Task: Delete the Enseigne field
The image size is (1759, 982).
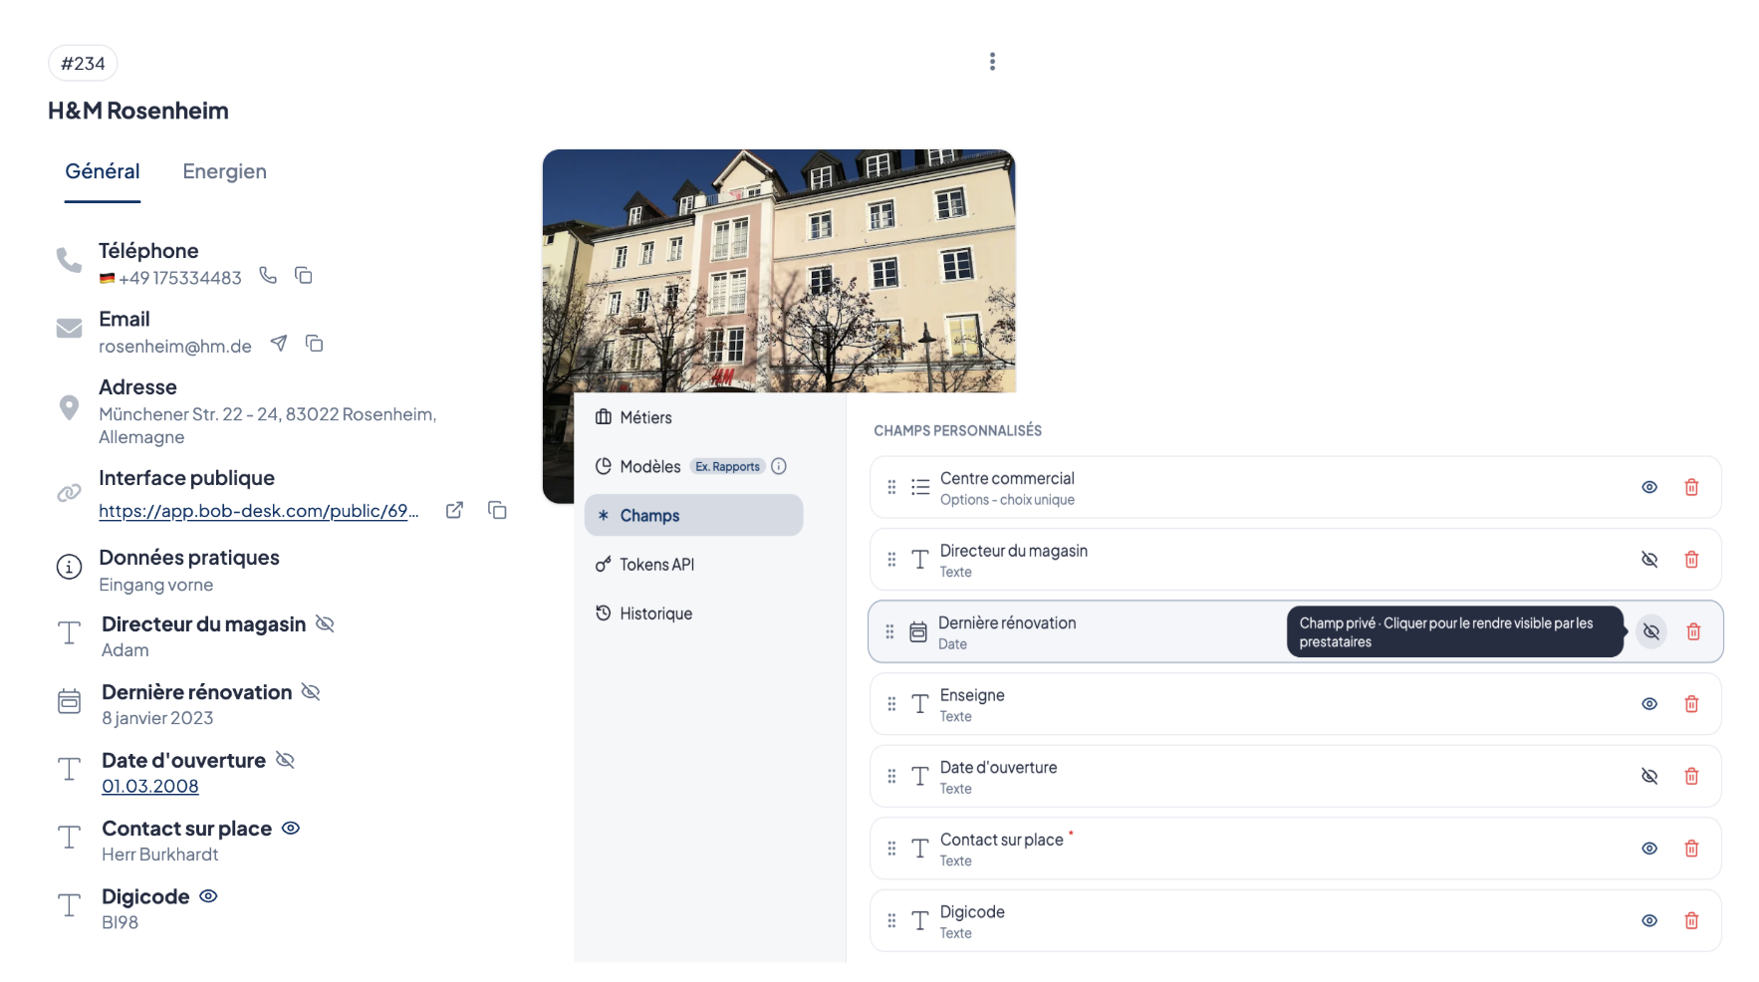Action: tap(1691, 704)
